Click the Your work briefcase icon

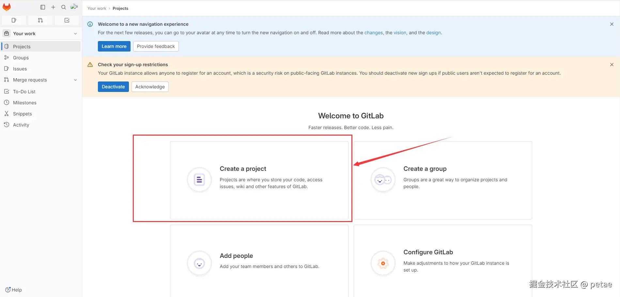7,33
